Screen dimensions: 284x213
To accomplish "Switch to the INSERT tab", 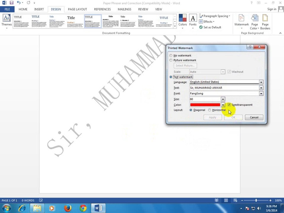I will tap(39, 9).
